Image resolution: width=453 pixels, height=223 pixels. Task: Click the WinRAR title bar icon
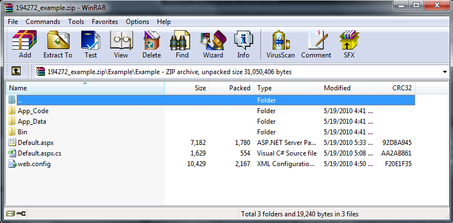pyautogui.click(x=9, y=7)
